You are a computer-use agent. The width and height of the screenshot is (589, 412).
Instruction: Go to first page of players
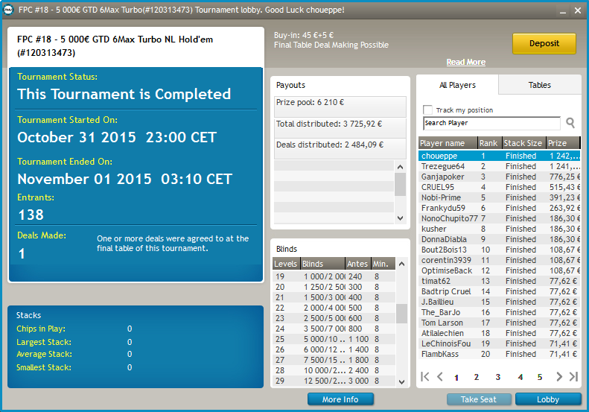point(425,376)
